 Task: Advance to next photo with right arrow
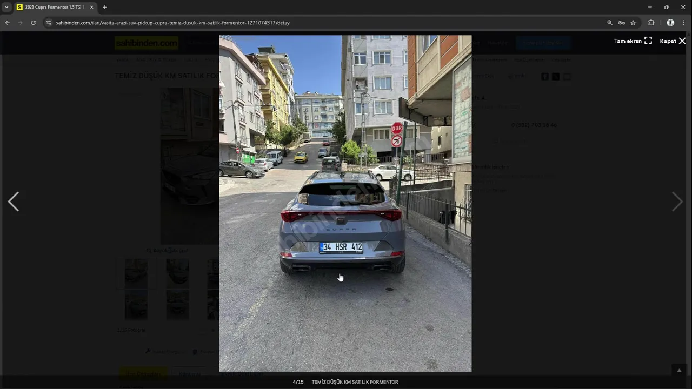[x=677, y=202]
